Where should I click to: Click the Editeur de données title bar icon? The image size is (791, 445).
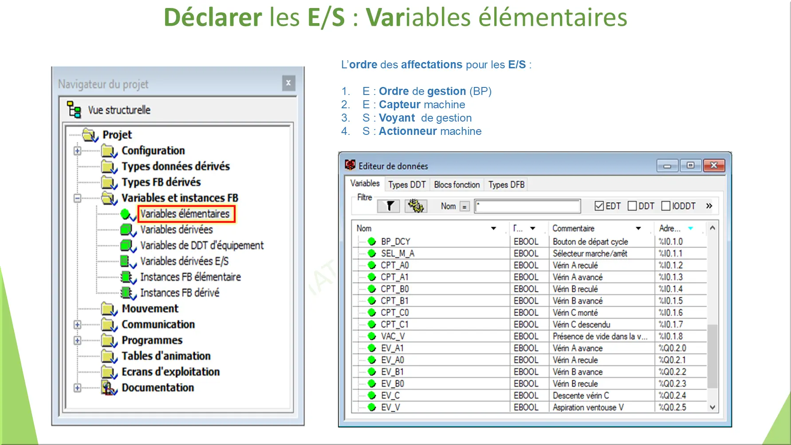point(350,165)
